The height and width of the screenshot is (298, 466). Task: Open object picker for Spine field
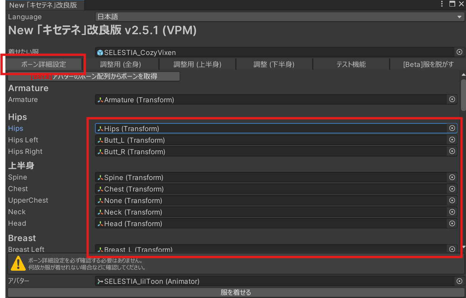[452, 177]
